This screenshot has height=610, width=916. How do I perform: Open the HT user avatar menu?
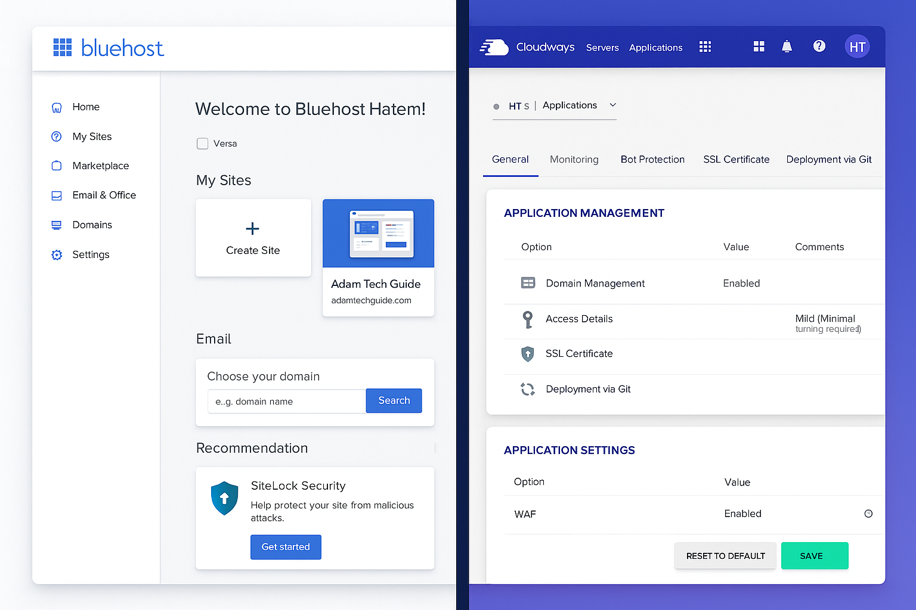[x=857, y=46]
